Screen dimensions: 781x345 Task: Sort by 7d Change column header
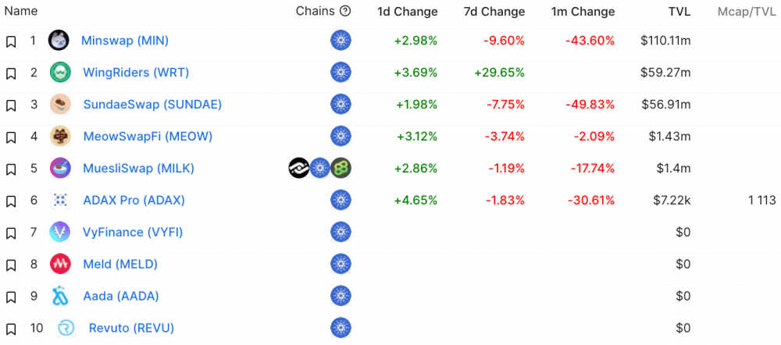pos(494,12)
